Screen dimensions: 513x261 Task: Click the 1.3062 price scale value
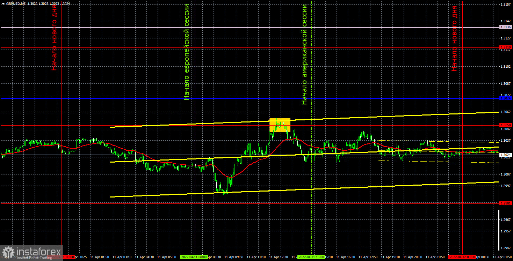click(x=505, y=112)
